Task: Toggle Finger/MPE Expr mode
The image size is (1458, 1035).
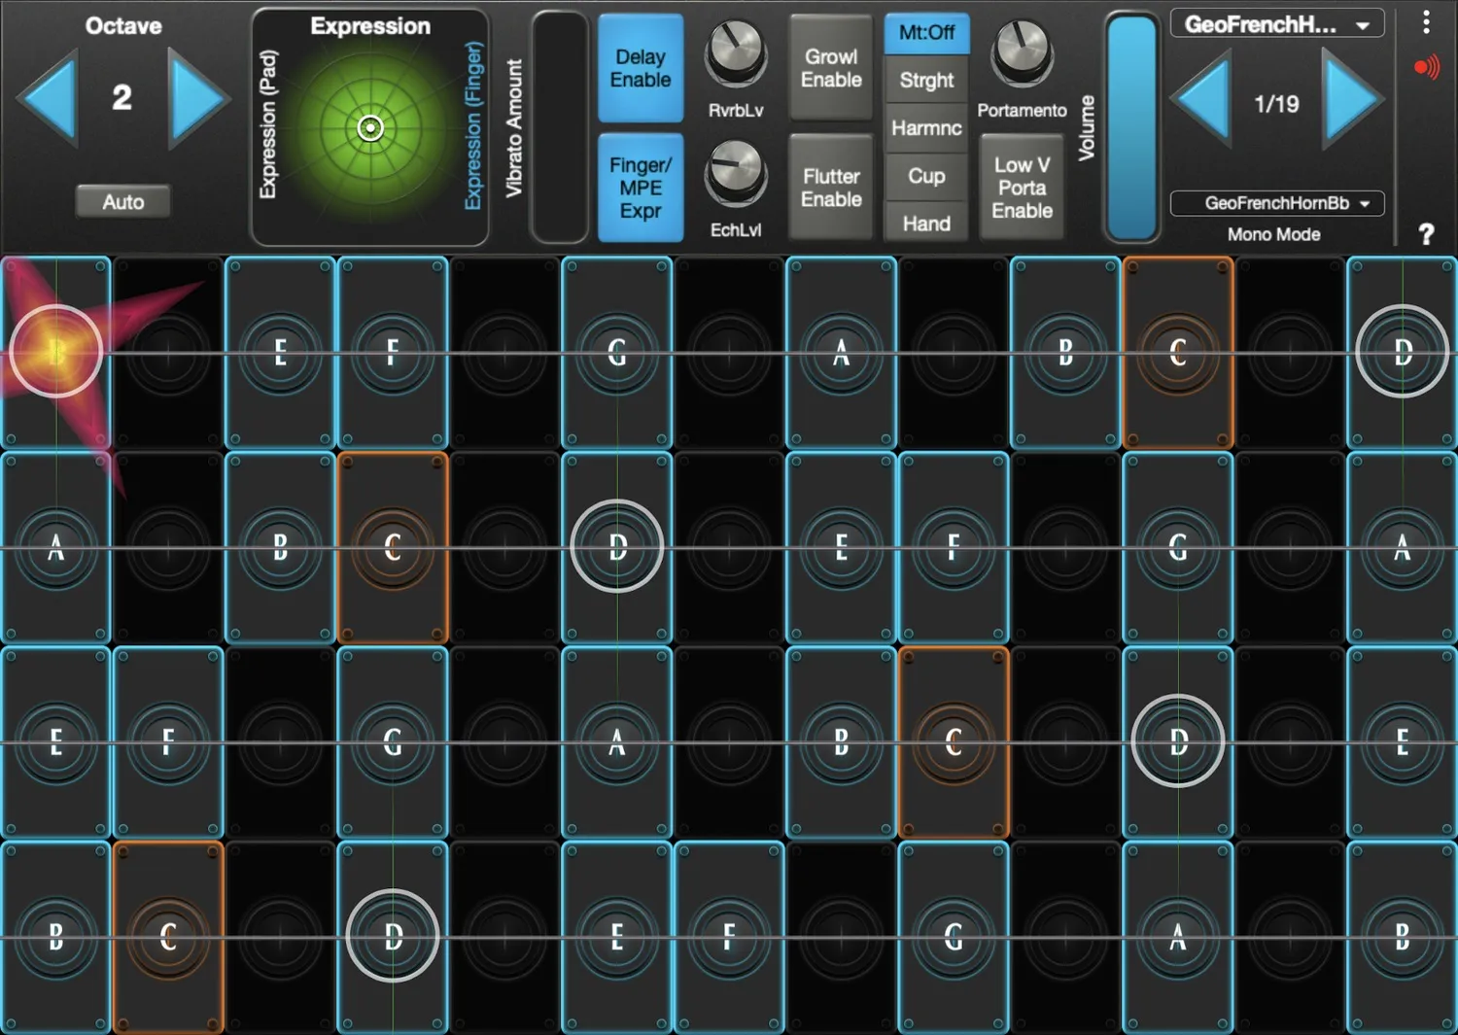Action: point(641,188)
